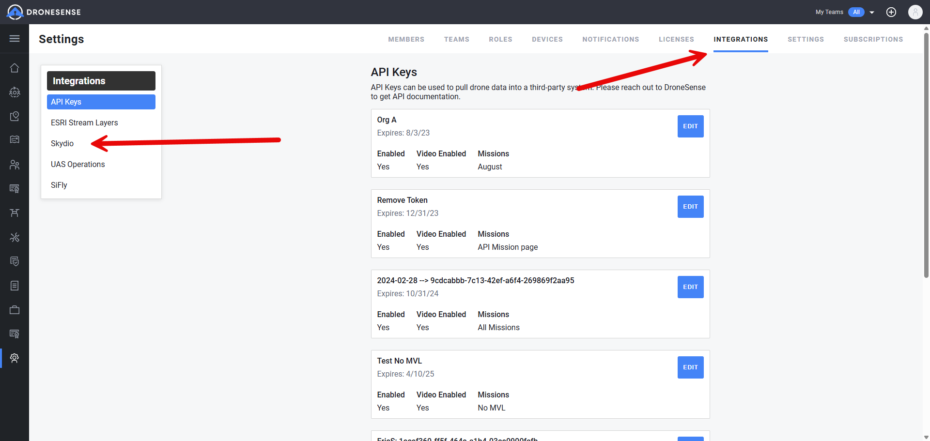930x441 pixels.
Task: Click the Test No MVL key name
Action: (399, 361)
